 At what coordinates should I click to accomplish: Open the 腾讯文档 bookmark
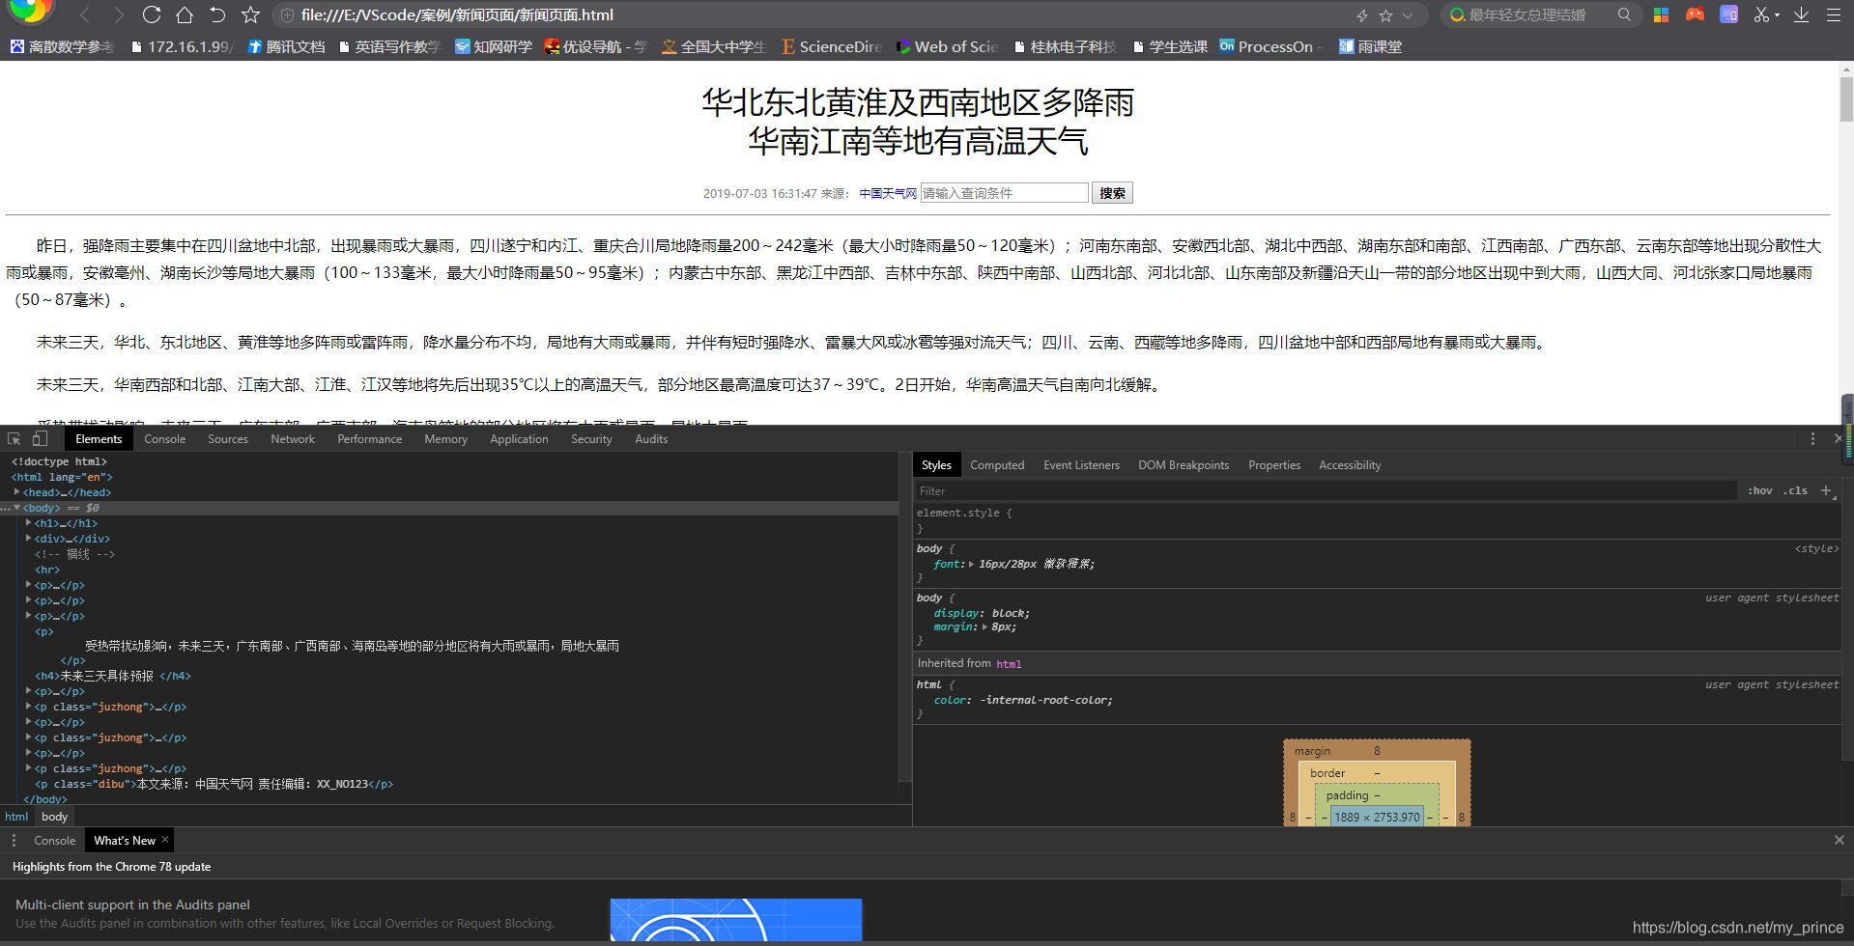click(286, 46)
